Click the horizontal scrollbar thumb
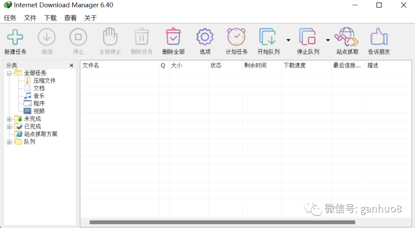Viewport: 415px width, 228px height. coord(222,222)
